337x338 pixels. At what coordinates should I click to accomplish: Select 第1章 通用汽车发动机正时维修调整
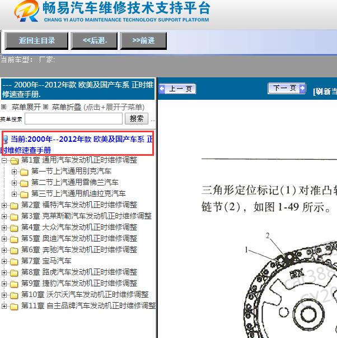79,160
